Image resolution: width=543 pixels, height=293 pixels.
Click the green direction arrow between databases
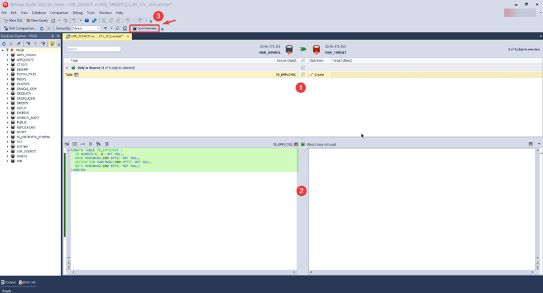pos(303,50)
